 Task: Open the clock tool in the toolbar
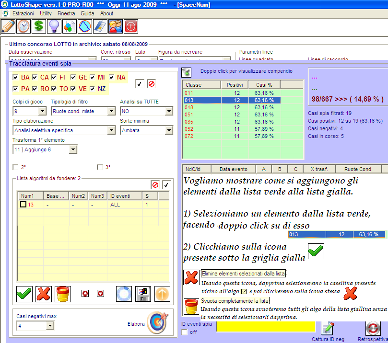coord(24,26)
